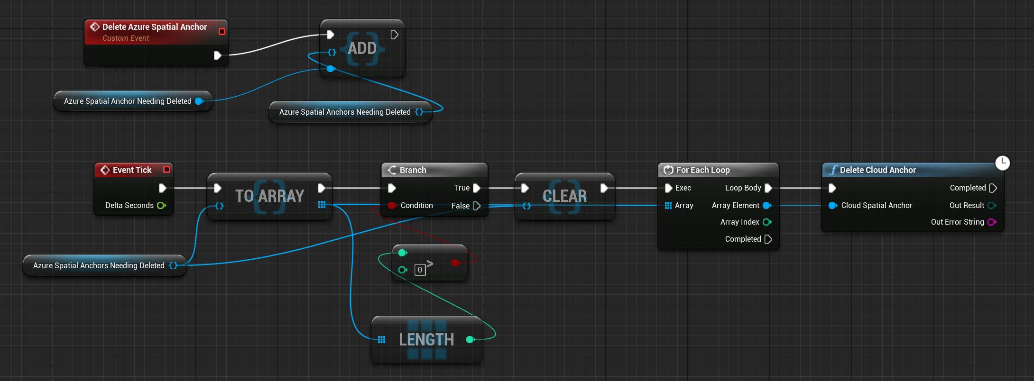Image resolution: width=1034 pixels, height=381 pixels.
Task: Click the For Each Loop Exec input pin
Action: pyautogui.click(x=668, y=188)
